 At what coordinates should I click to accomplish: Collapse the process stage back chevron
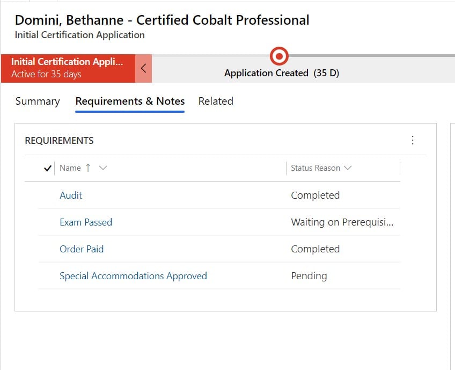click(x=143, y=69)
